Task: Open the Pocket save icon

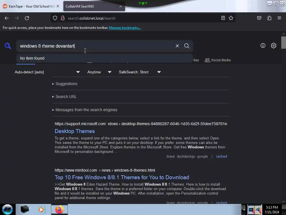Action: (259, 18)
